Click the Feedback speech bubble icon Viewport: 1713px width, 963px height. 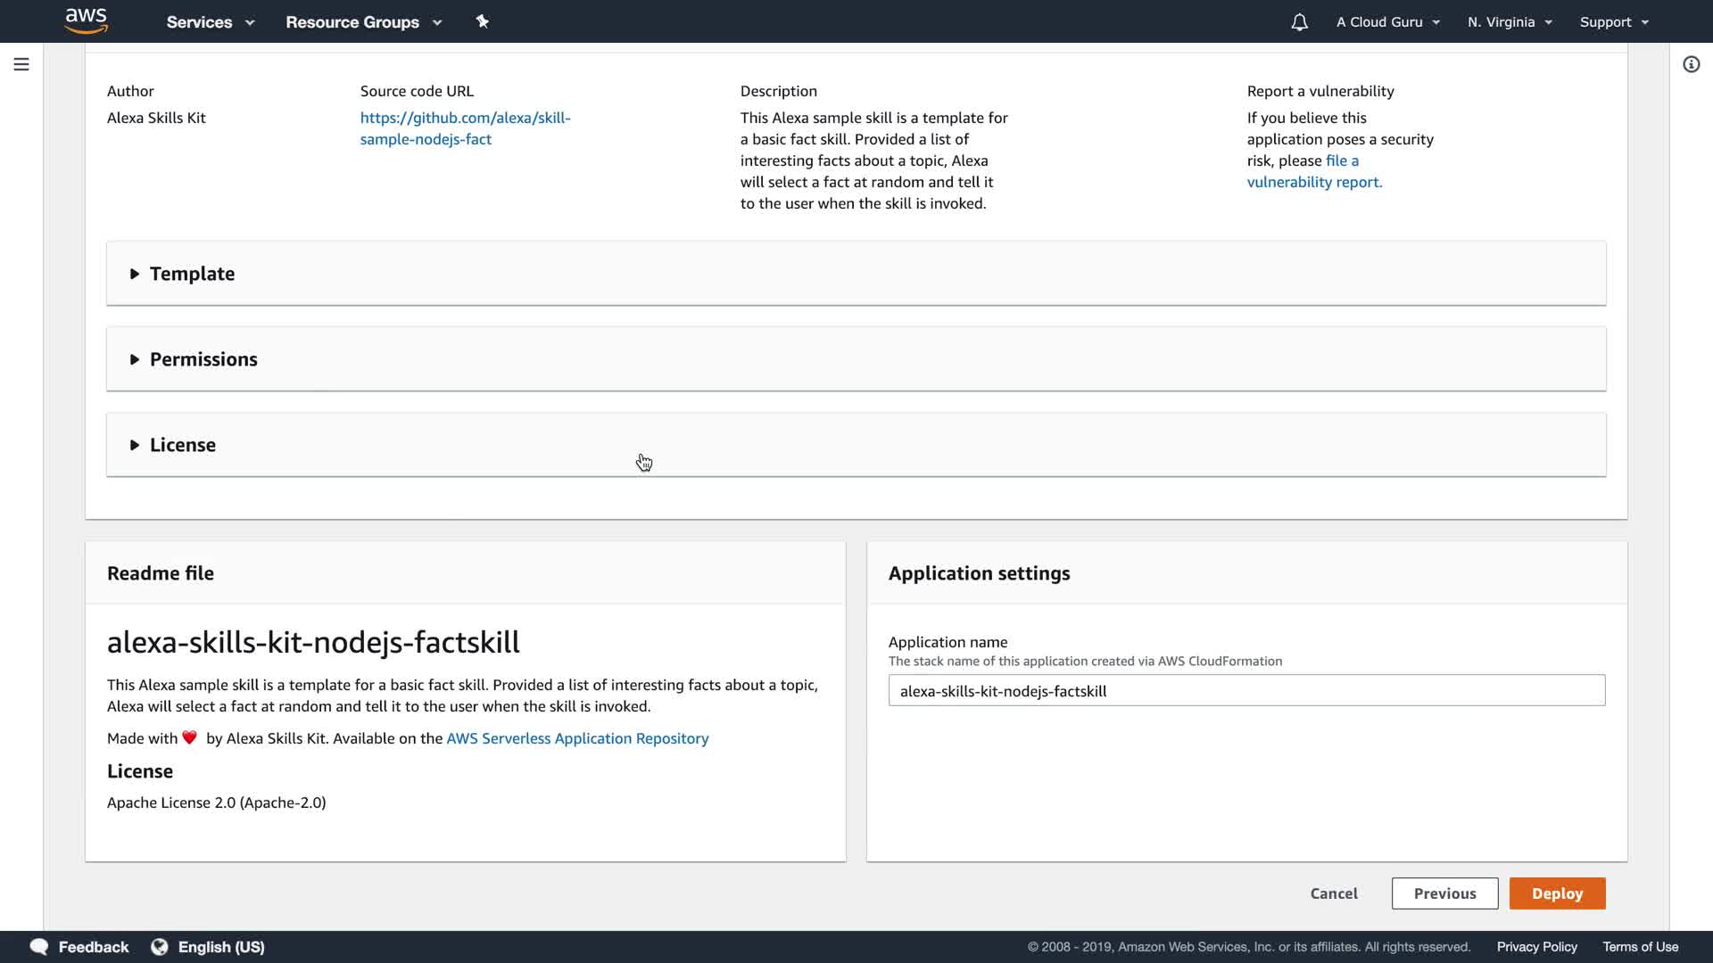(39, 947)
